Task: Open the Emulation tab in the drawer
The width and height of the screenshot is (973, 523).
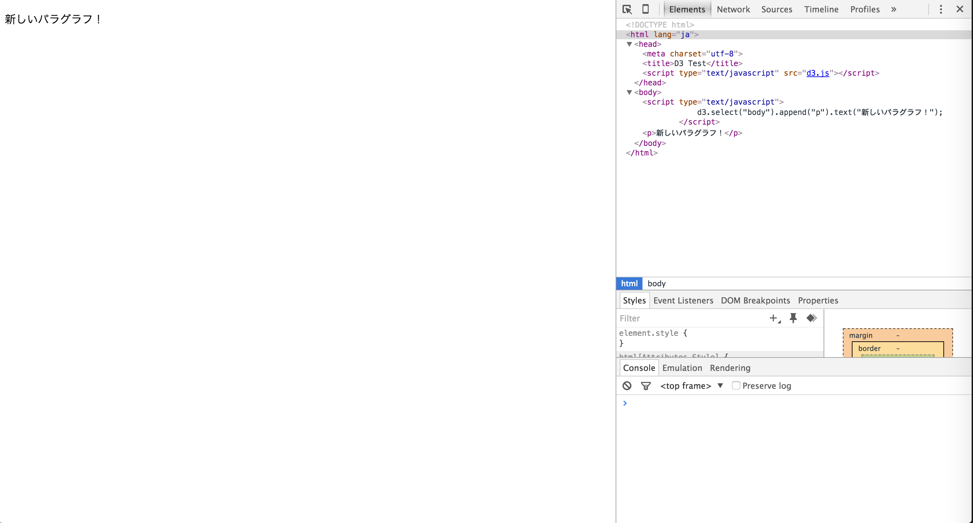Action: (681, 367)
